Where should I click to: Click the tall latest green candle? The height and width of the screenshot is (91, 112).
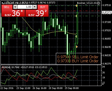[77, 28]
